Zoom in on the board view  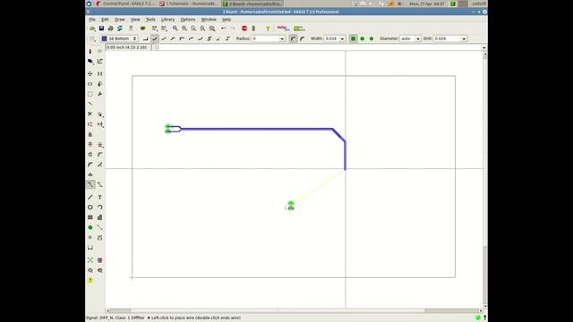[184, 29]
